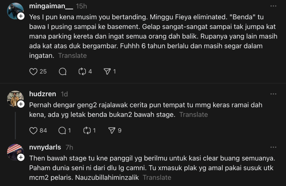Translate hudzren's post

click(x=194, y=115)
